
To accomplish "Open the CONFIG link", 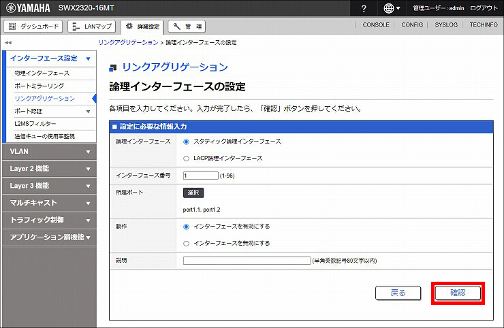I will [412, 24].
